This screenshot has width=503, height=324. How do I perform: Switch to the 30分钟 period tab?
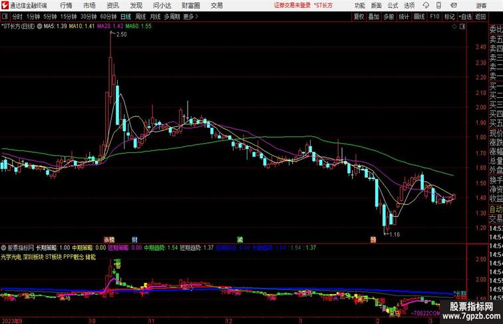coord(88,17)
